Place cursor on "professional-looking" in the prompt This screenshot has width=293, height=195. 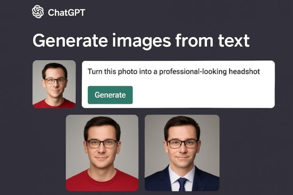tap(193, 72)
